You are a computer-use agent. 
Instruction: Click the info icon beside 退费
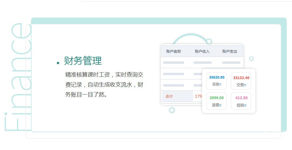[x=220, y=105]
